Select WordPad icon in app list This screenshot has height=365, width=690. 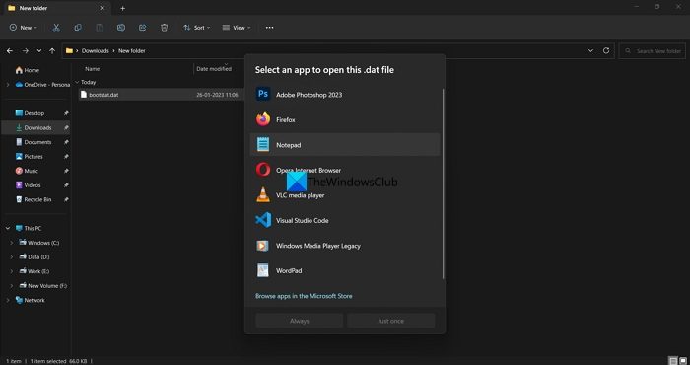263,270
